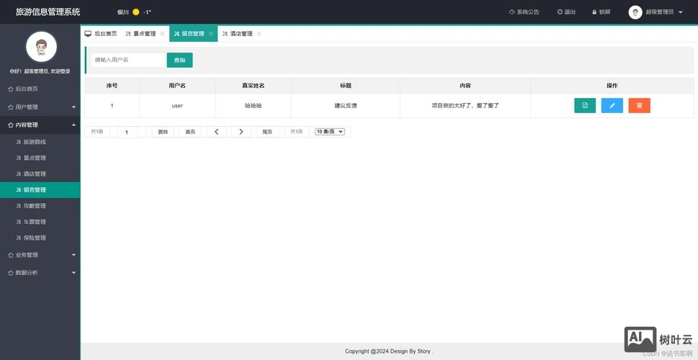Click the previous page arrow
Screen dimensions: 698x360
[216, 132]
